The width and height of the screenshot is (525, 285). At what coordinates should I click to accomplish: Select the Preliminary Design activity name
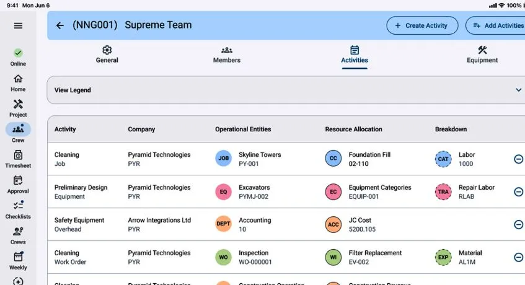click(x=81, y=187)
